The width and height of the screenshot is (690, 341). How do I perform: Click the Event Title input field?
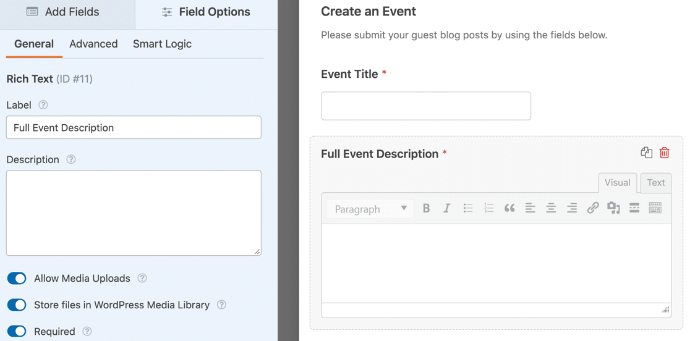pyautogui.click(x=426, y=106)
